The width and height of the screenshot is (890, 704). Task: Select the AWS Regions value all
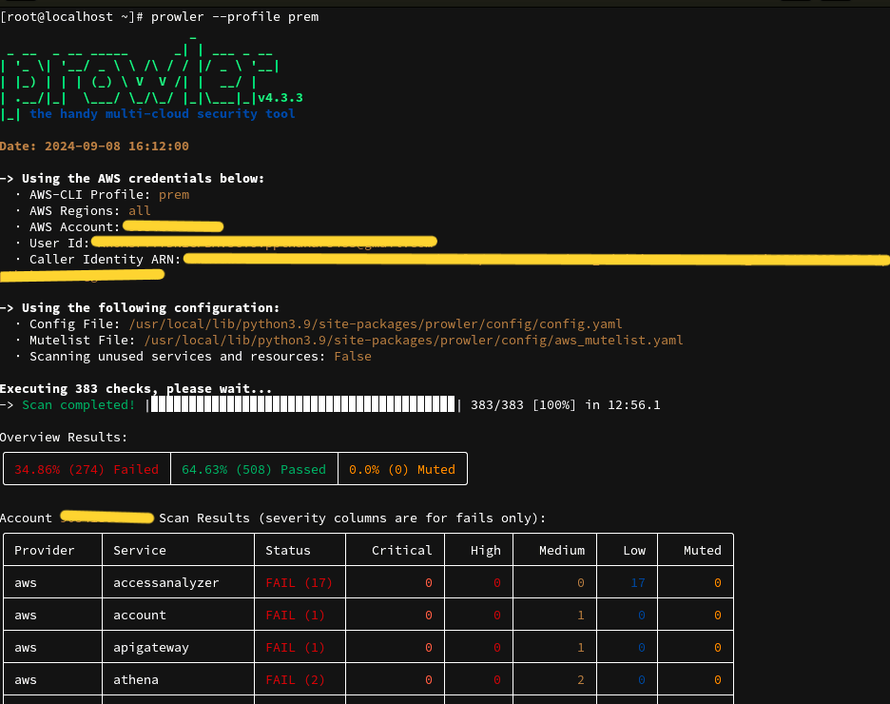[x=139, y=210]
